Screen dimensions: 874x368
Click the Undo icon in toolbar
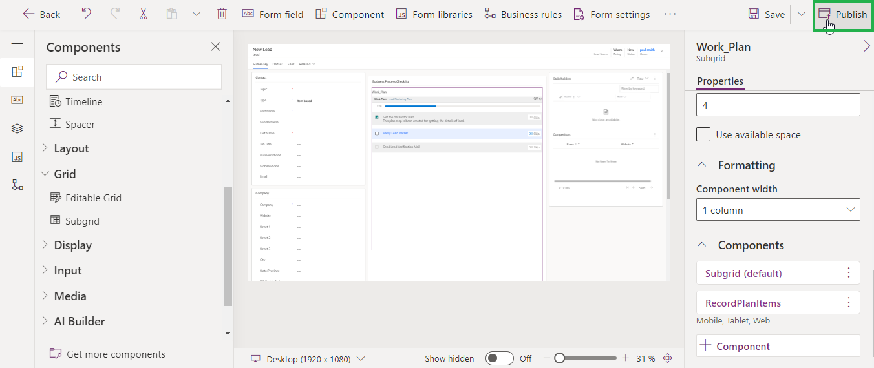(x=86, y=14)
